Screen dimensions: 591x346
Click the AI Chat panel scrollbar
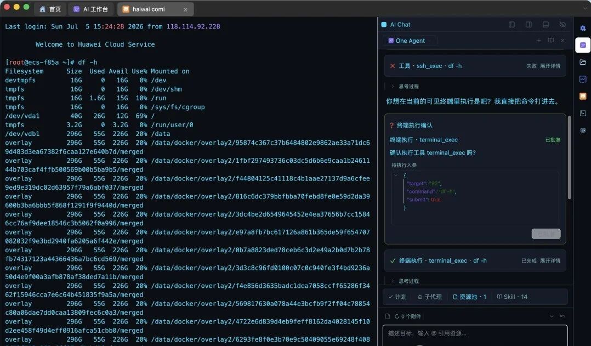click(x=570, y=157)
